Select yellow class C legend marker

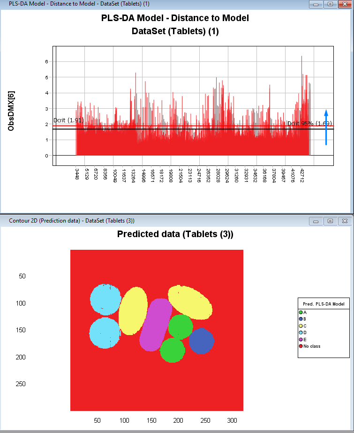point(301,326)
